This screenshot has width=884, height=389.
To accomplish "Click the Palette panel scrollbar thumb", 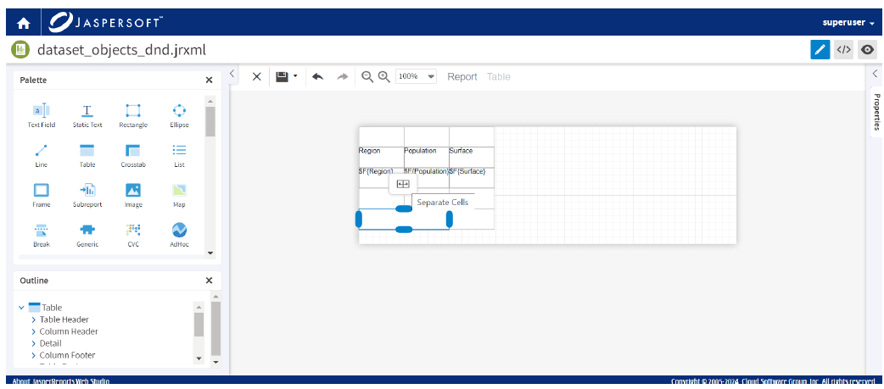I will [x=210, y=121].
